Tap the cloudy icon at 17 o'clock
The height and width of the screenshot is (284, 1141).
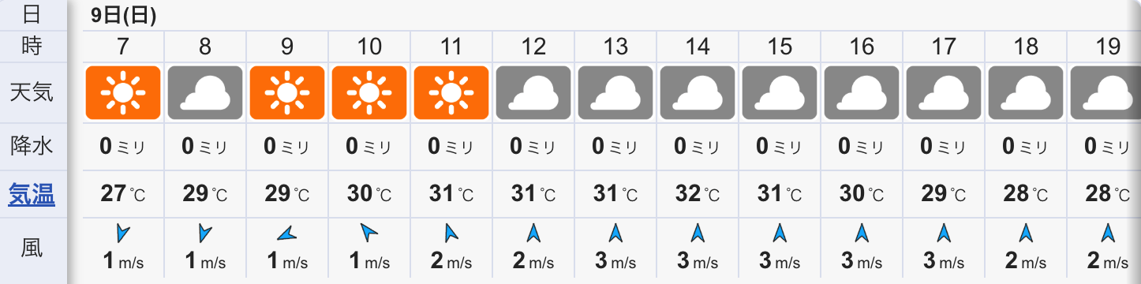coord(944,93)
